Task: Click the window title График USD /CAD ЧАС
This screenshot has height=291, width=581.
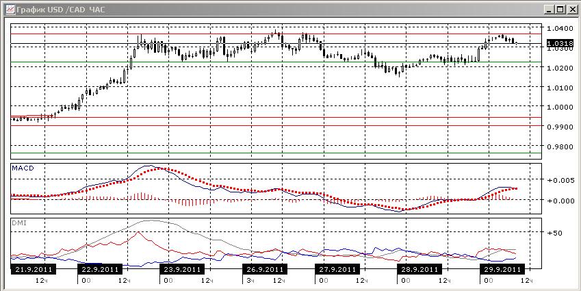Action: [x=61, y=10]
